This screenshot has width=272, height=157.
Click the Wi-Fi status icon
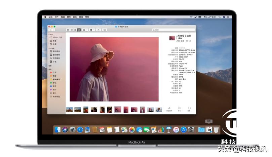click(191, 17)
